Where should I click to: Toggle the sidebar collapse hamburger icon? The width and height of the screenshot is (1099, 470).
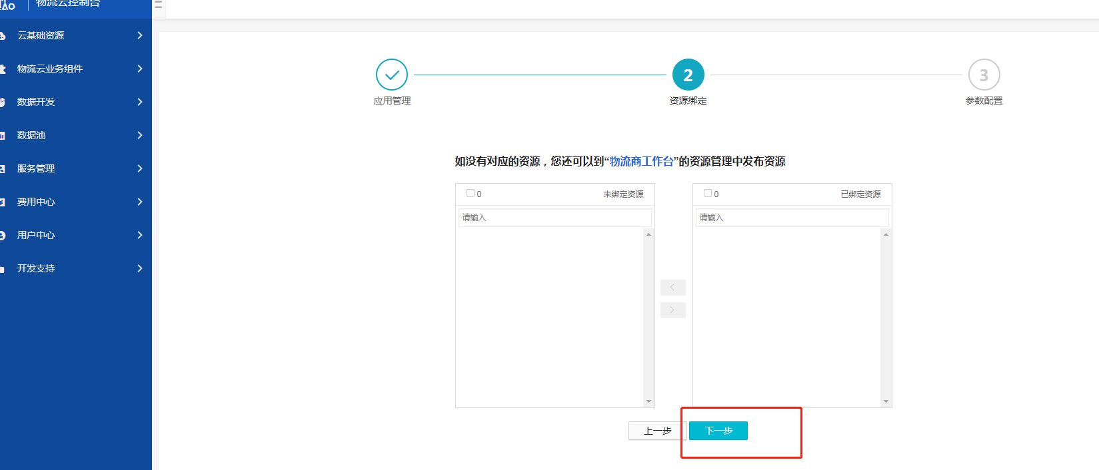(159, 4)
